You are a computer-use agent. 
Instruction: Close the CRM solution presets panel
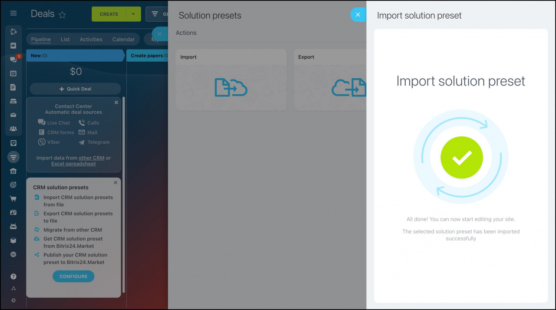(x=116, y=183)
